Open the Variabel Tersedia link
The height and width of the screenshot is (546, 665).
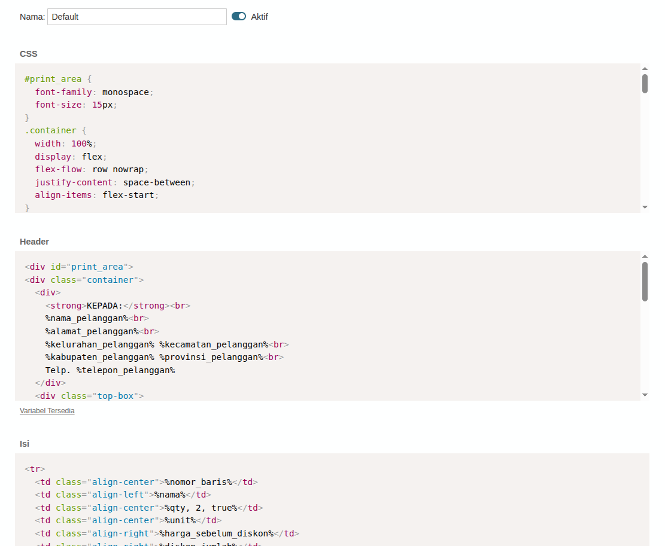47,411
